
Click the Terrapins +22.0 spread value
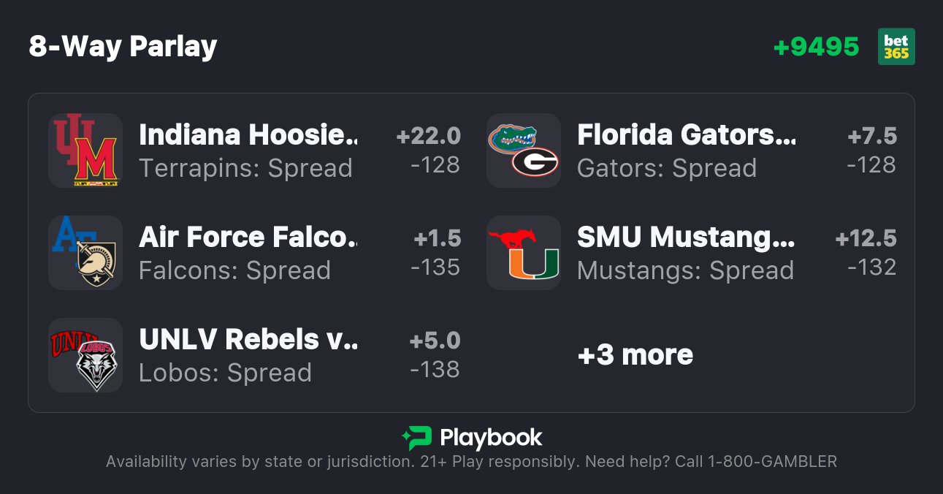coord(429,136)
